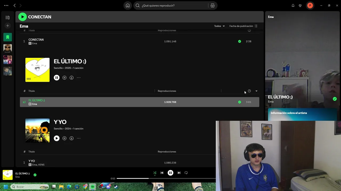Viewport: 341px width, 191px height.
Task: Add Y YO album to library
Action: click(x=64, y=138)
